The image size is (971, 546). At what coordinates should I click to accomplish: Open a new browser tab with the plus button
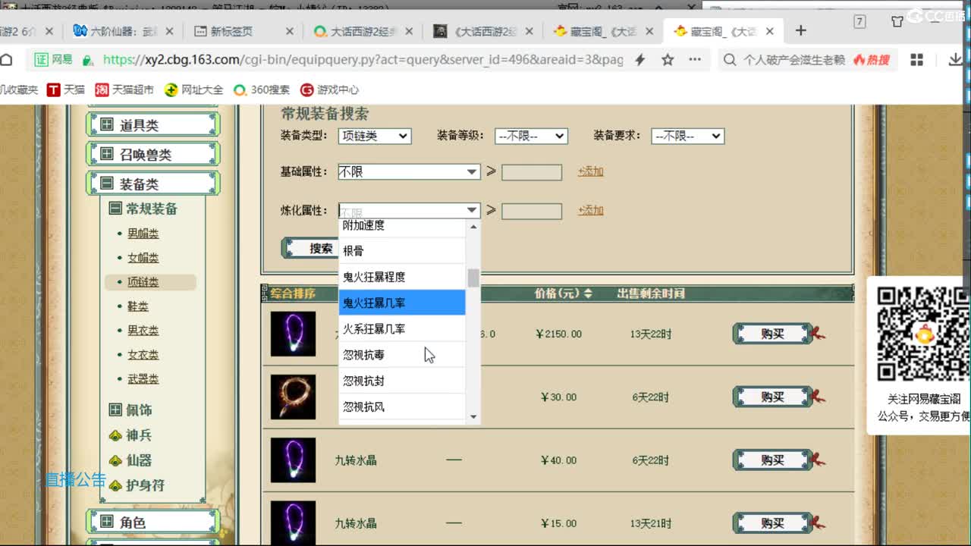[801, 31]
